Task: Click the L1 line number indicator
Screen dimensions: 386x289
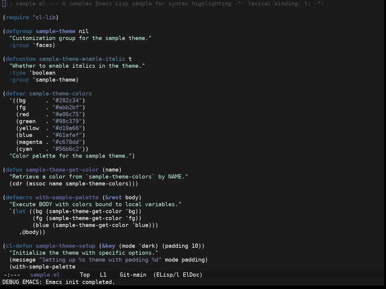Action: click(103, 275)
